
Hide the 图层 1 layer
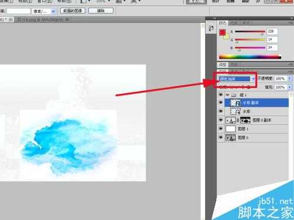pyautogui.click(x=220, y=128)
